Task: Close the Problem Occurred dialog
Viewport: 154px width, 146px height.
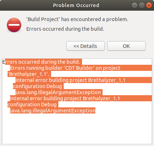Action: pos(149,5)
